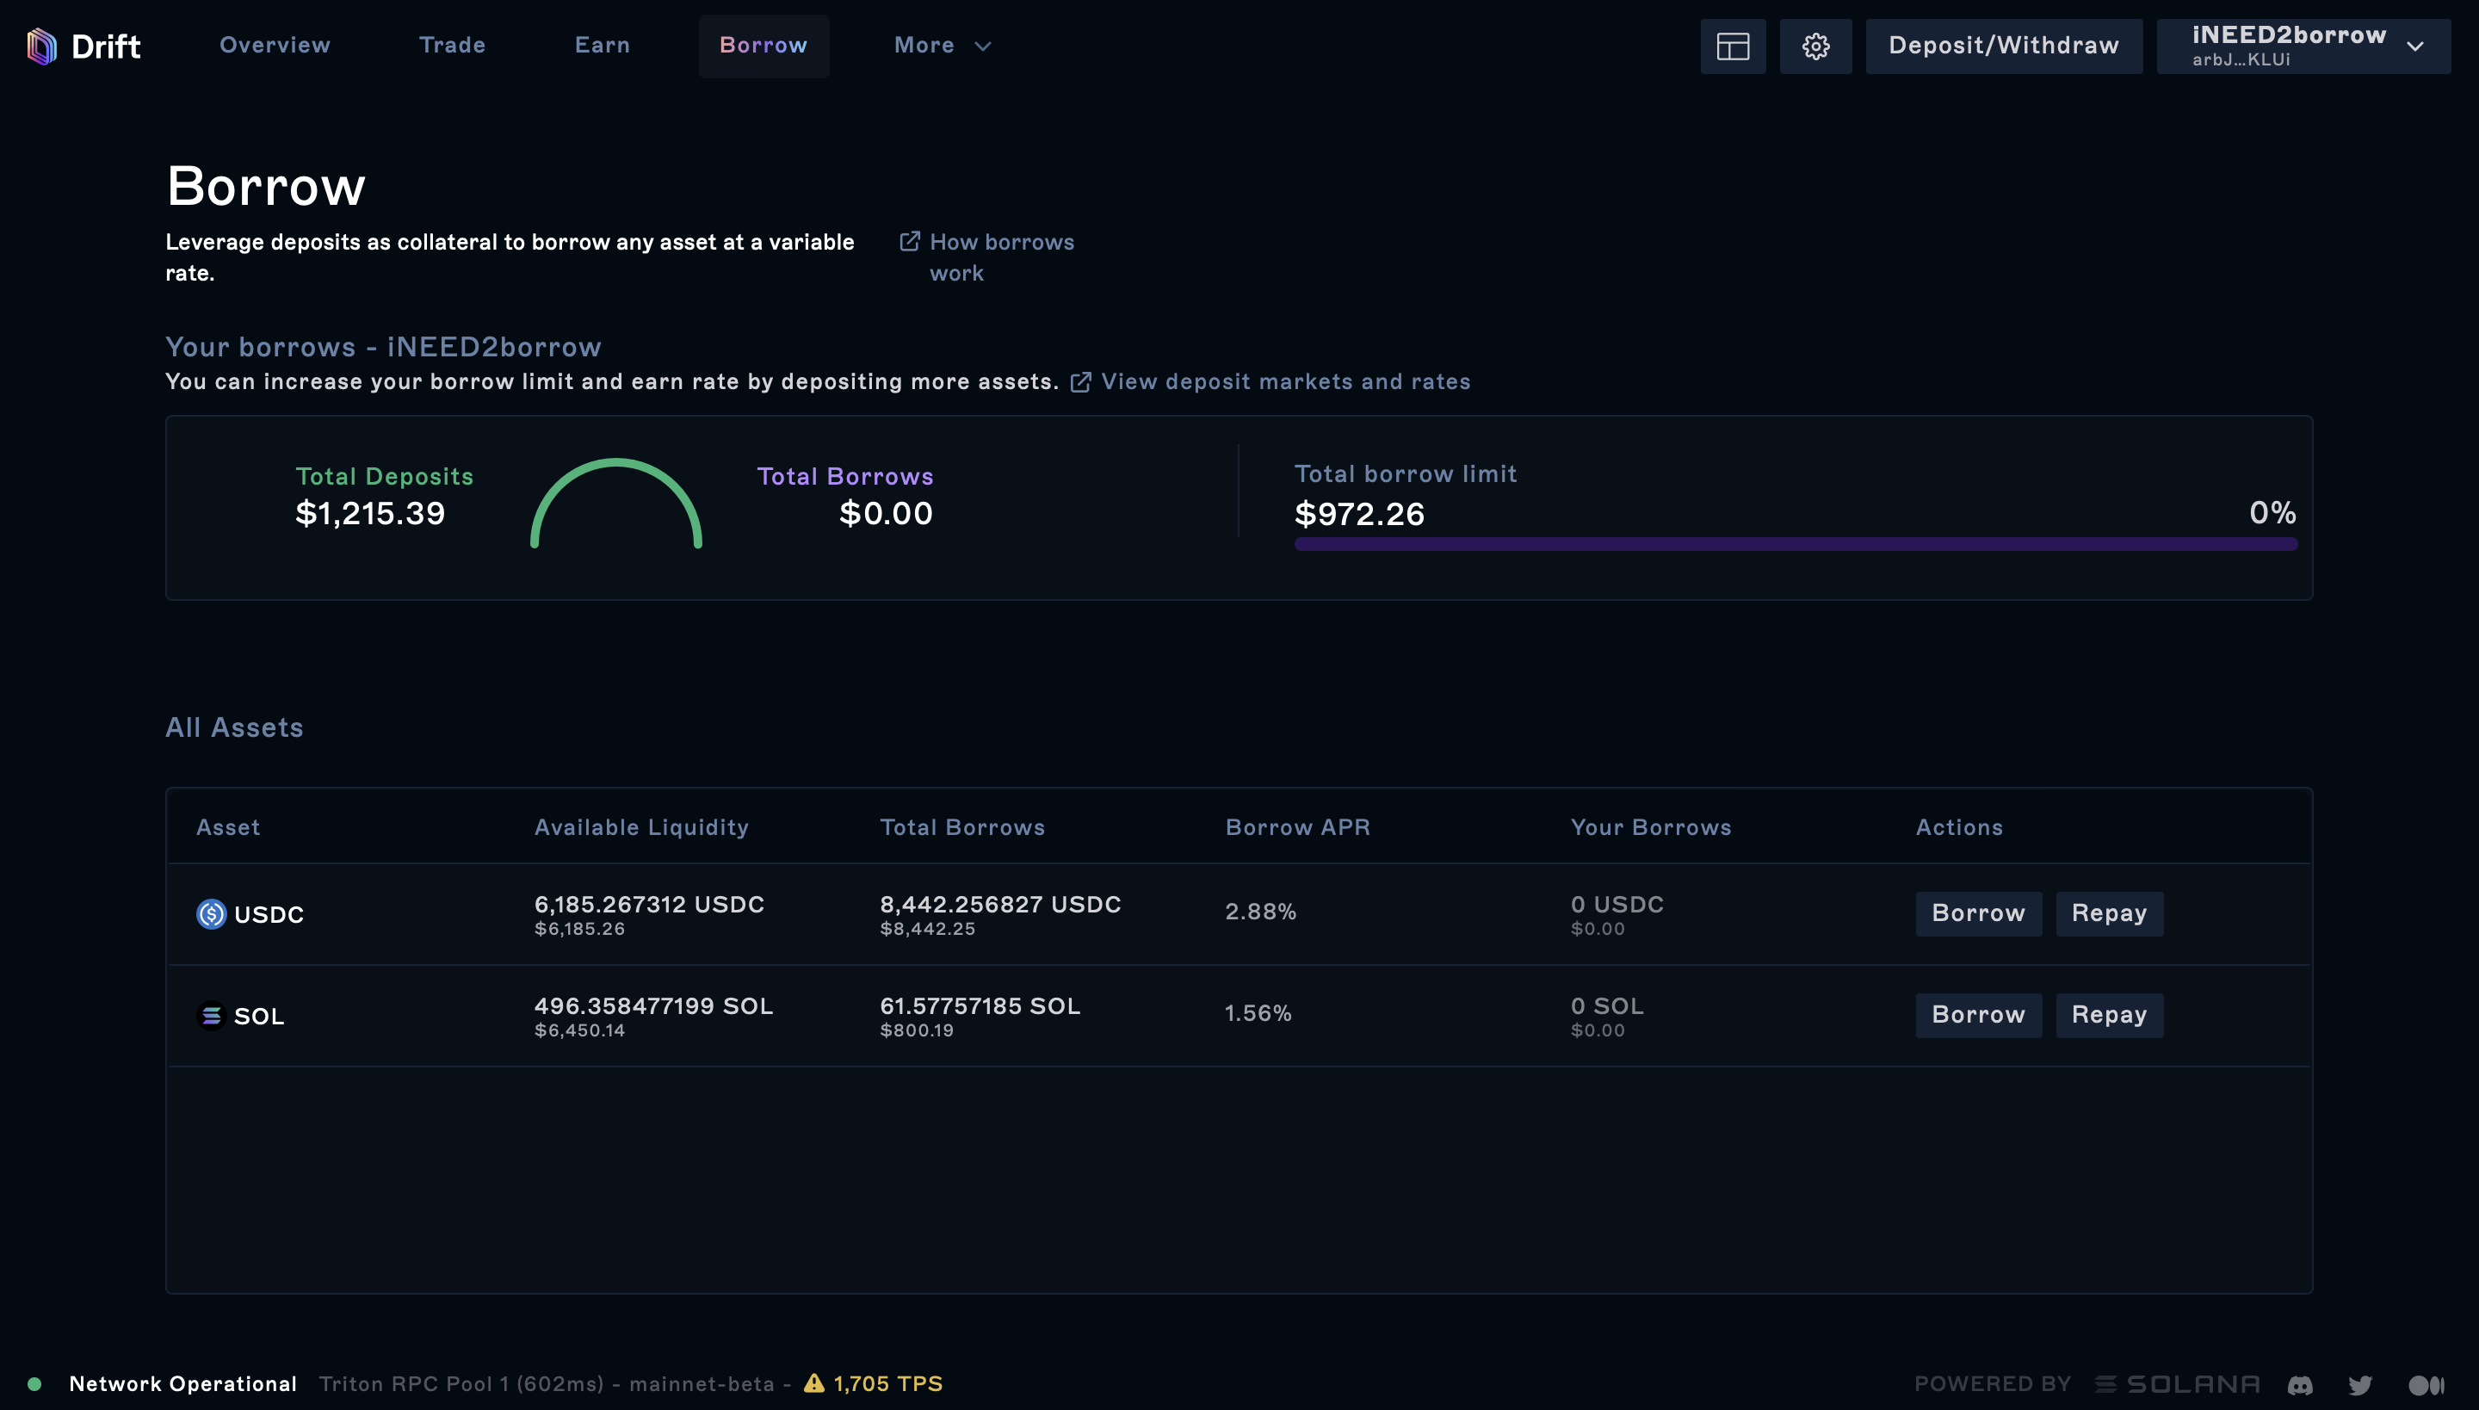Image resolution: width=2479 pixels, height=1410 pixels.
Task: Click the SOL token icon
Action: (x=211, y=1016)
